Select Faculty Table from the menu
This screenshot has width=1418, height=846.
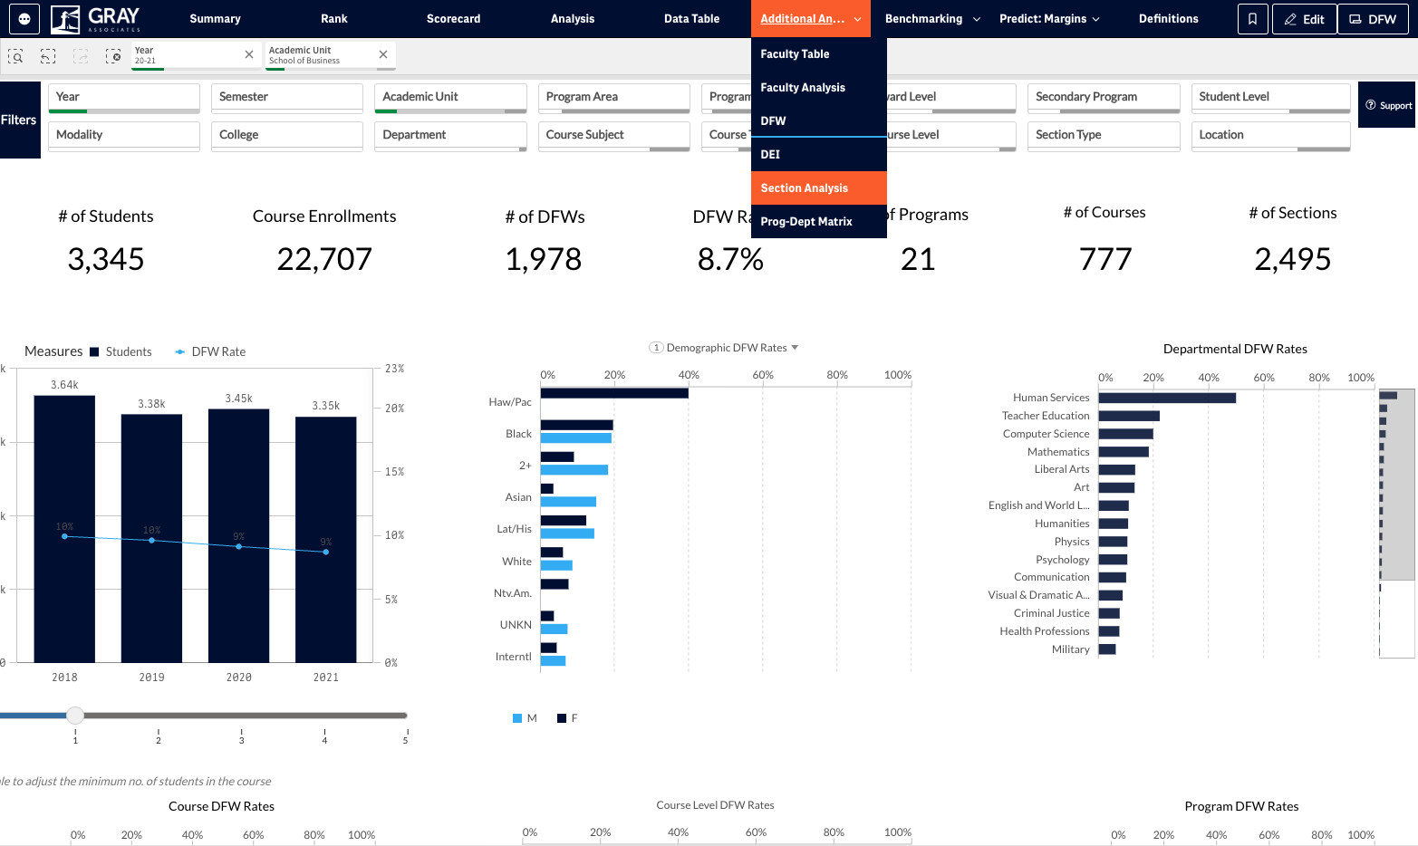[x=819, y=54]
